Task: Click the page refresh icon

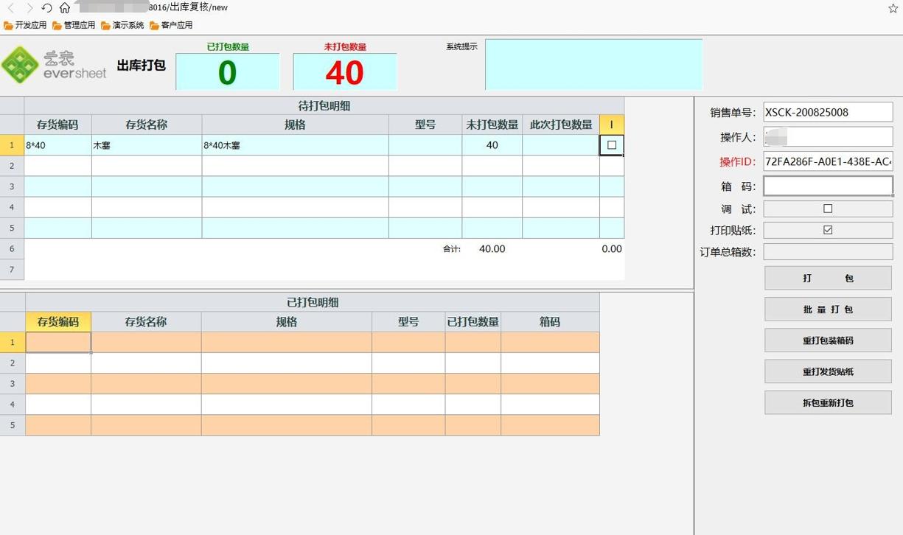Action: tap(46, 7)
